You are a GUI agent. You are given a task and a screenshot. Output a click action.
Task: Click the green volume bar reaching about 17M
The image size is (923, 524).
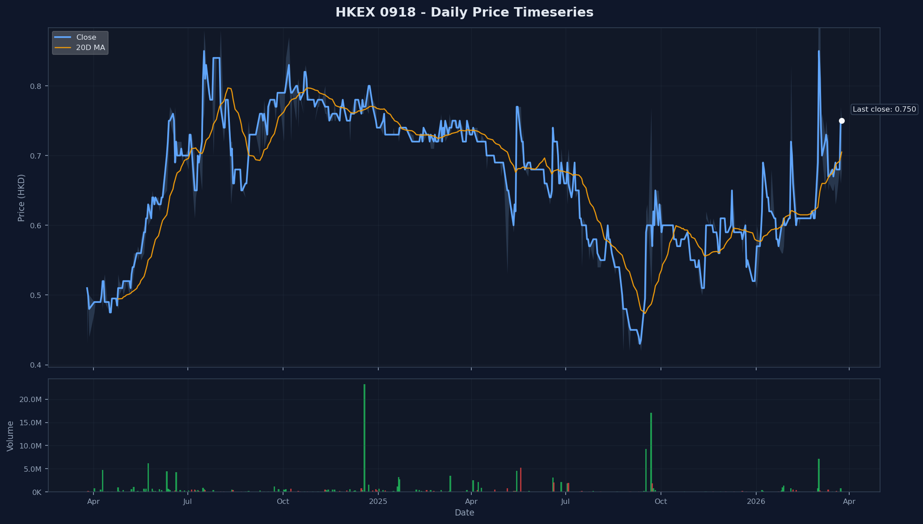651,452
